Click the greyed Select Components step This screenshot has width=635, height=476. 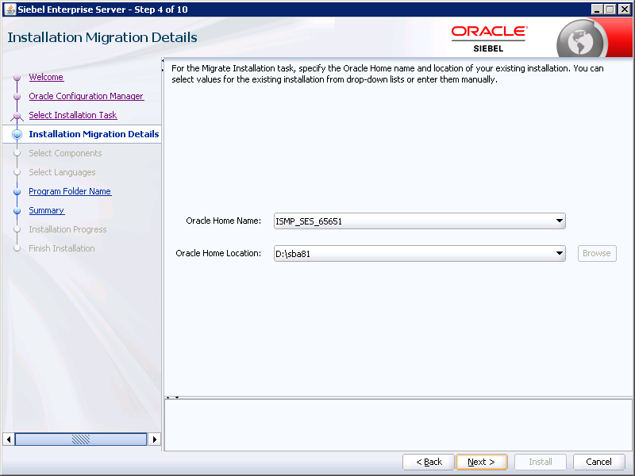coord(65,153)
